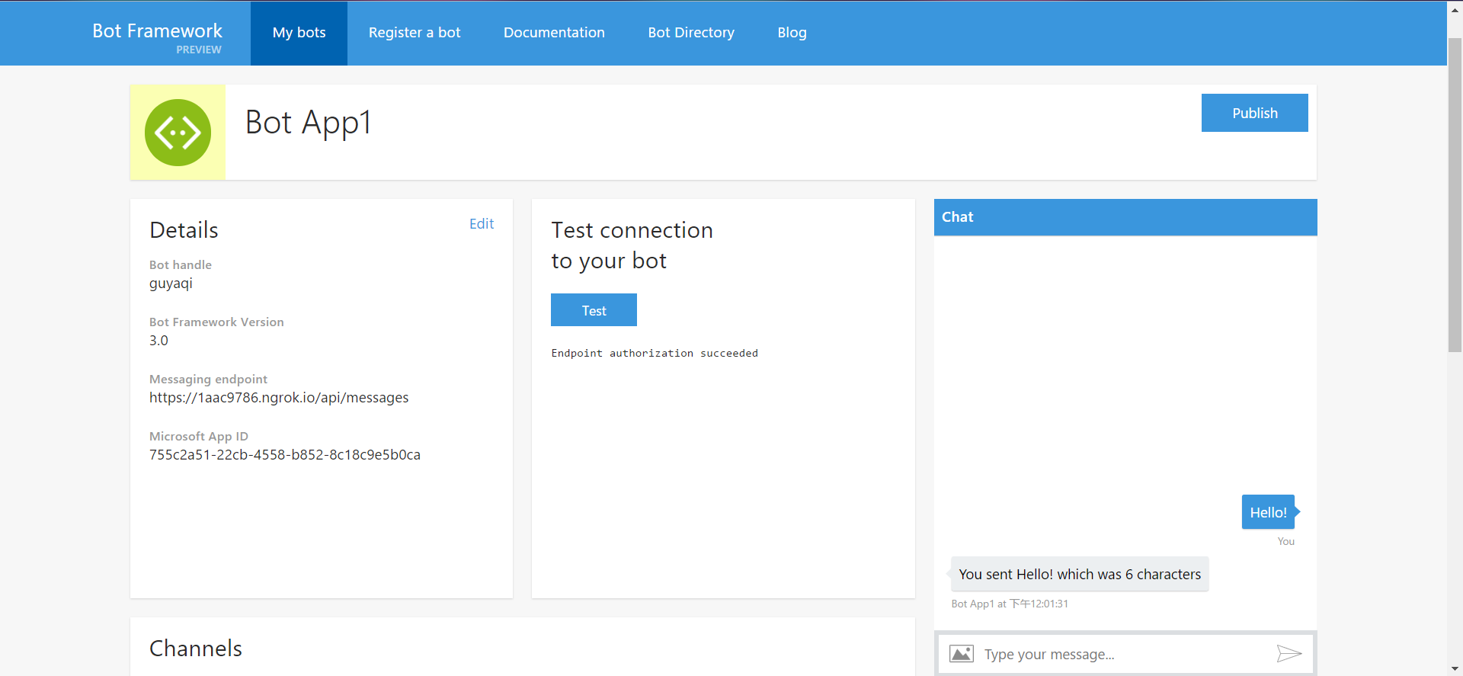This screenshot has width=1463, height=676.
Task: Go to Register a bot
Action: (x=415, y=33)
